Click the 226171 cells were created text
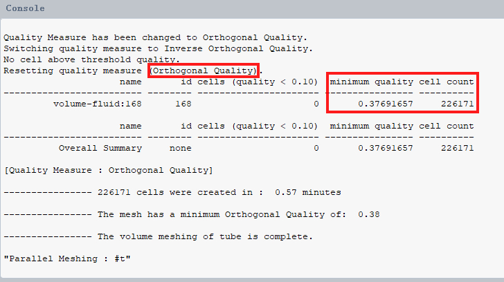 (x=175, y=192)
